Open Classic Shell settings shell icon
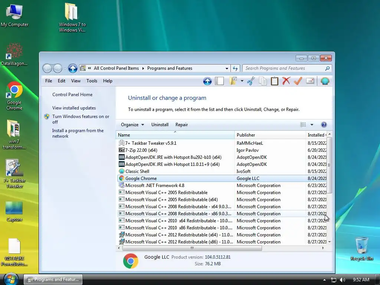Viewport: 380px width, 285px height. click(x=325, y=81)
